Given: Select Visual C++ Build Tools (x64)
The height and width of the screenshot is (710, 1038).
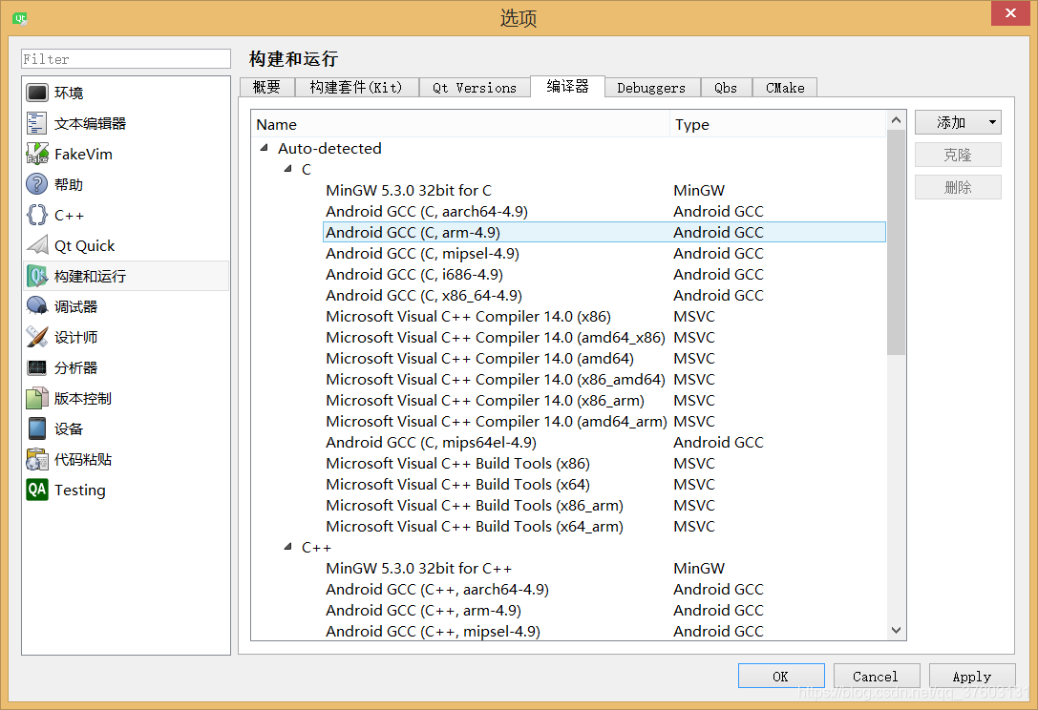Looking at the screenshot, I should (604, 485).
